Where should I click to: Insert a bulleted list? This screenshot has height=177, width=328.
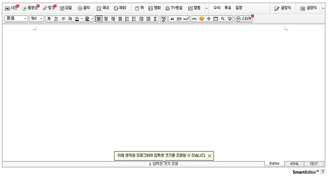point(134,19)
